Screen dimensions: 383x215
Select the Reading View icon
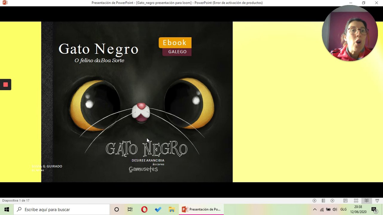pos(367,201)
